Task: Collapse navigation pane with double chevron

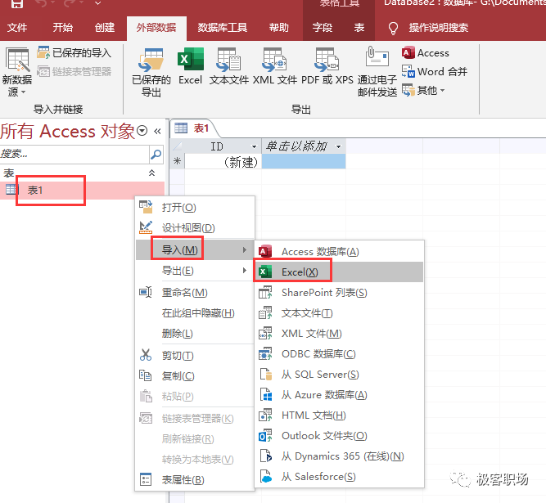Action: [x=157, y=131]
